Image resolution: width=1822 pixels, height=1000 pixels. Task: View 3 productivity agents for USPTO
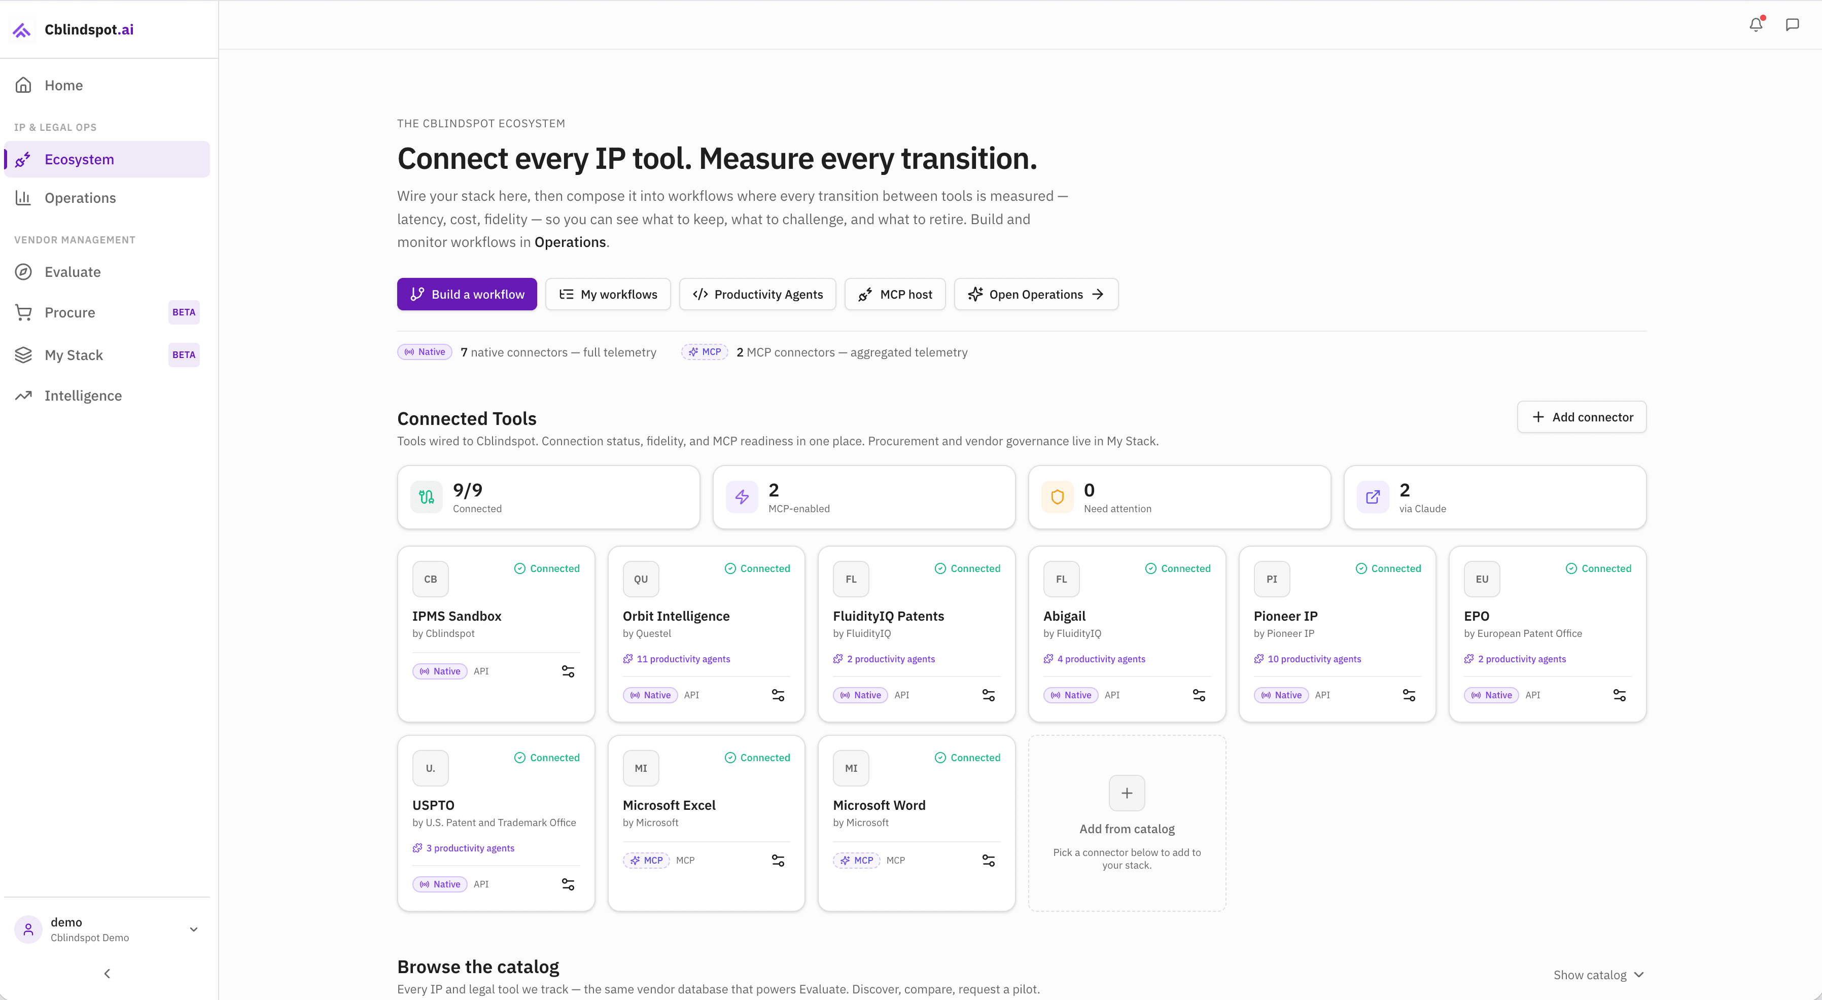(464, 848)
